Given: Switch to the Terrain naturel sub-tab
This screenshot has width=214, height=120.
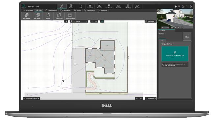Looking at the screenshot, I should click(28, 10).
